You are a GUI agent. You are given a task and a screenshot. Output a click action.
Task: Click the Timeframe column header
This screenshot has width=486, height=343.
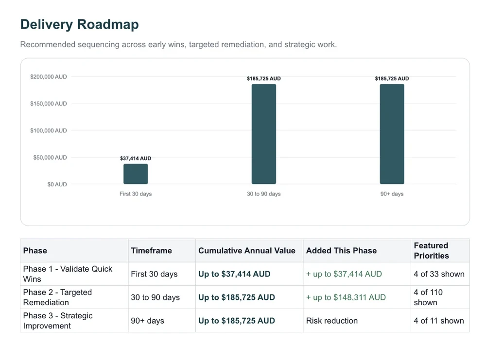coord(162,250)
